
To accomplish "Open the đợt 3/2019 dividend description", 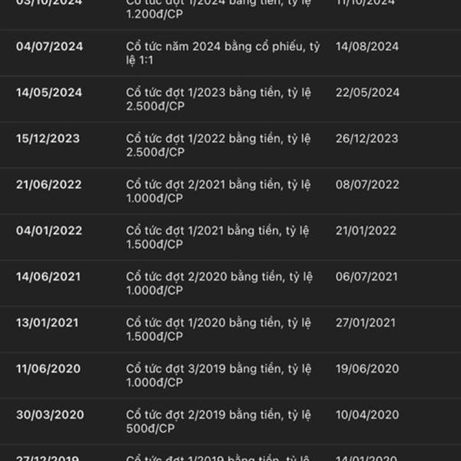I will (218, 376).
